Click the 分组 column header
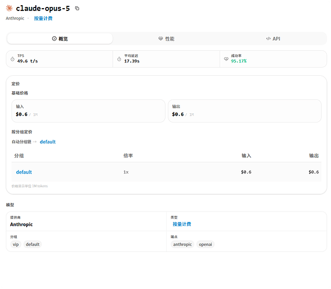The image size is (331, 289). click(x=19, y=156)
